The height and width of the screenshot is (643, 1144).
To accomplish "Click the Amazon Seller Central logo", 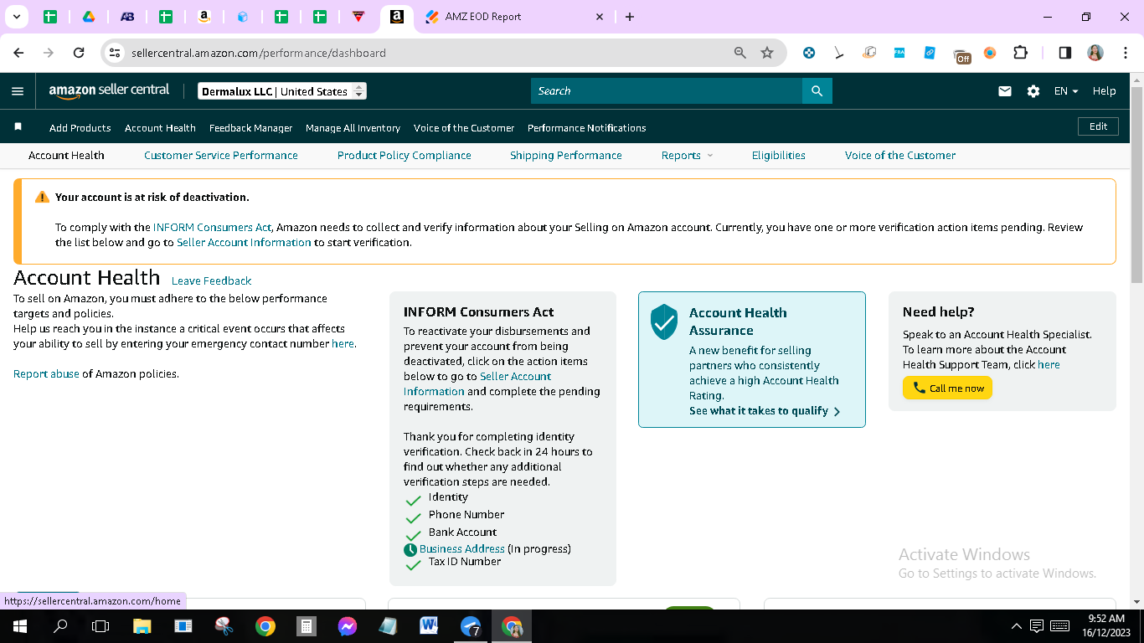I will click(109, 91).
